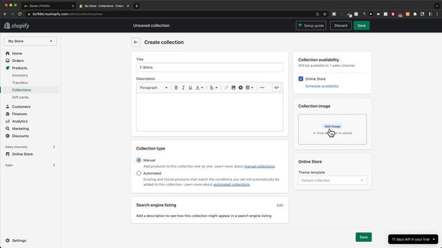Open Orders in sidebar
Screen dimensions: 442x248
point(17,61)
